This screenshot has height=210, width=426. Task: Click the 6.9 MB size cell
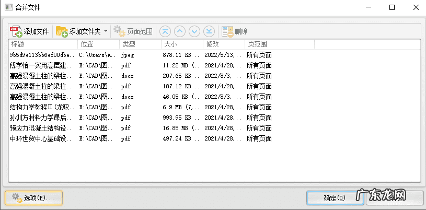181,107
